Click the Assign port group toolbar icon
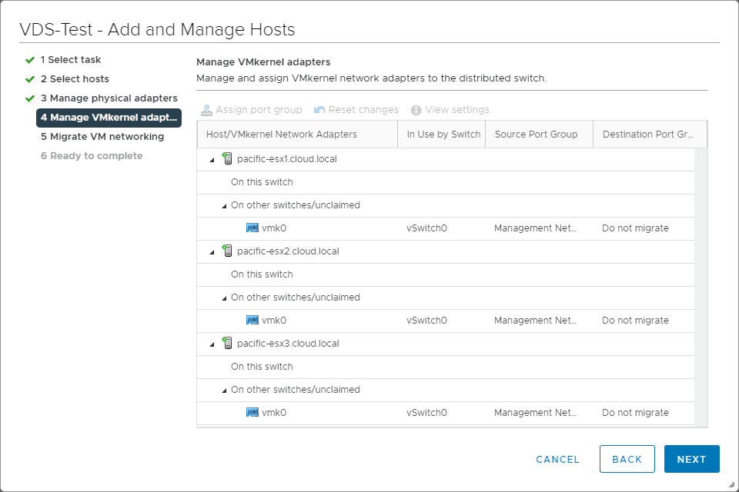 pos(206,110)
